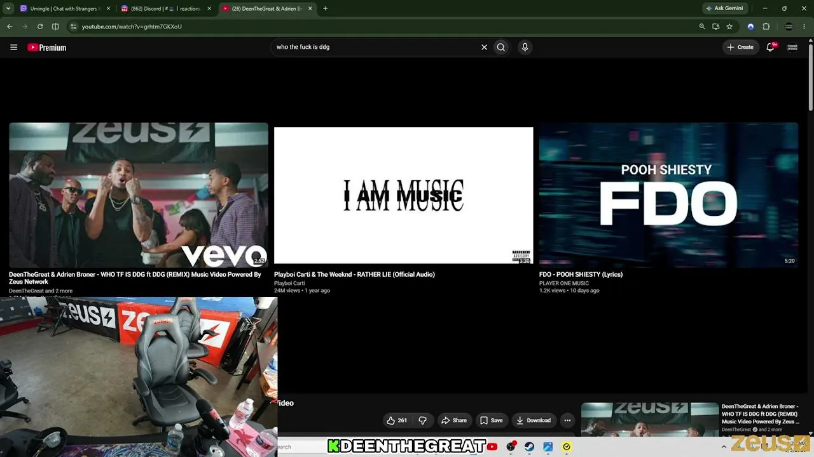814x457 pixels.
Task: Open the Extensions puzzle menu
Action: tap(766, 27)
